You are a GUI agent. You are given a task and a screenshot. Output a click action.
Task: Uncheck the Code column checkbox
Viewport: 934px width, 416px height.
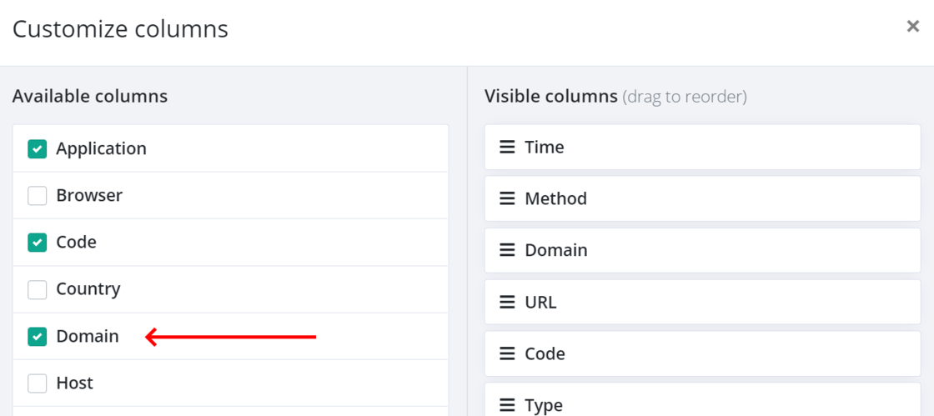click(37, 243)
